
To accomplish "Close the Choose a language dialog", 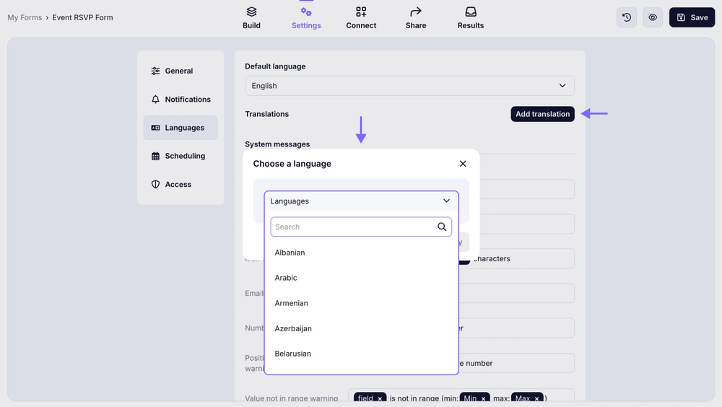I will [x=463, y=164].
